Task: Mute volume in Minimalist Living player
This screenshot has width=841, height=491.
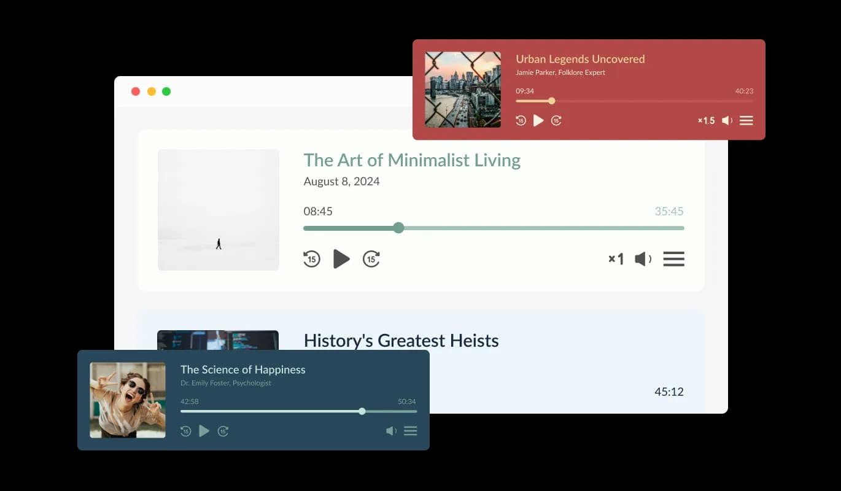Action: click(x=643, y=259)
